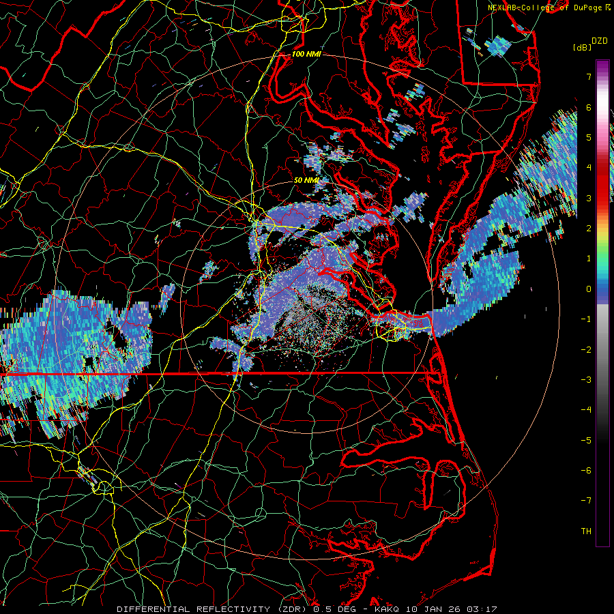Click the -7 value on the color scale

coord(586,501)
